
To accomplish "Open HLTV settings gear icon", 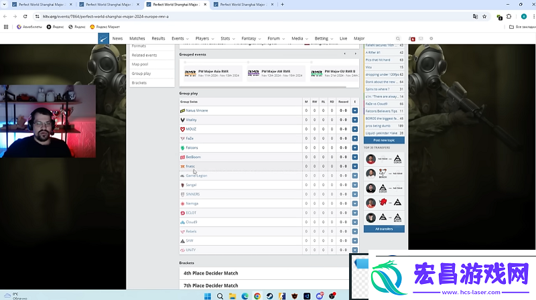I will coord(431,39).
